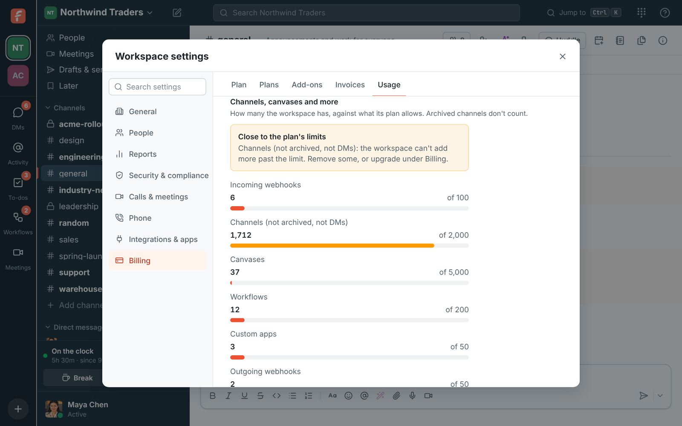This screenshot has height=426, width=682.
Task: Open DMs in the left rail
Action: coord(18,117)
